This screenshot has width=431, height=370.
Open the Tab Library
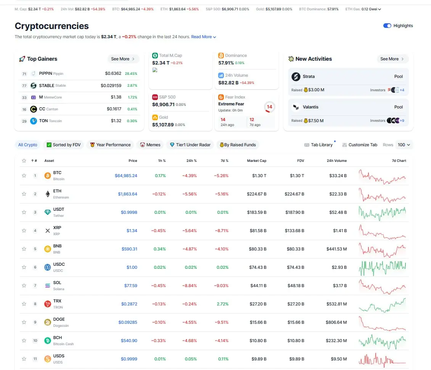tap(318, 145)
